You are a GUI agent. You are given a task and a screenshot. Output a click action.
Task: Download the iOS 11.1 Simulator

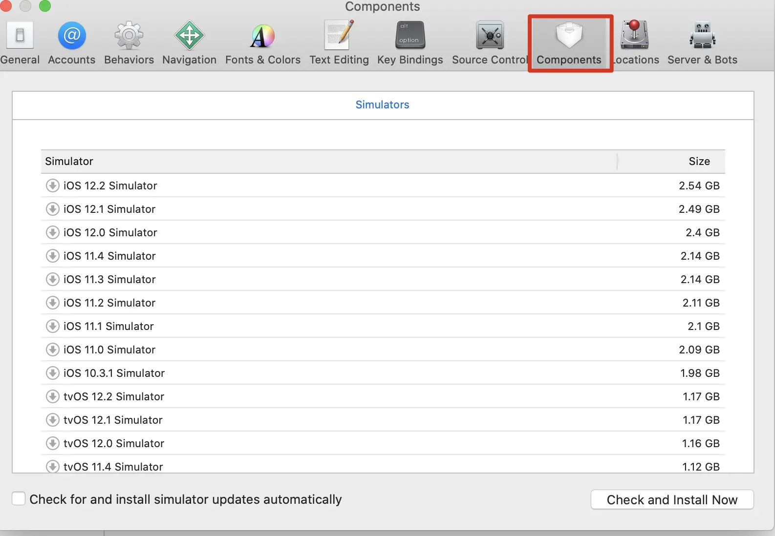pyautogui.click(x=52, y=326)
